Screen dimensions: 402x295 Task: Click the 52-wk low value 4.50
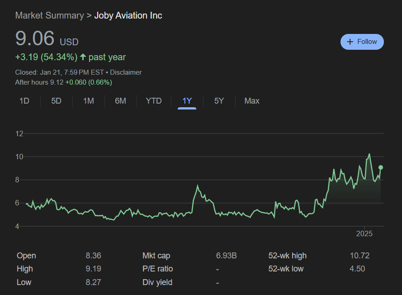point(357,269)
